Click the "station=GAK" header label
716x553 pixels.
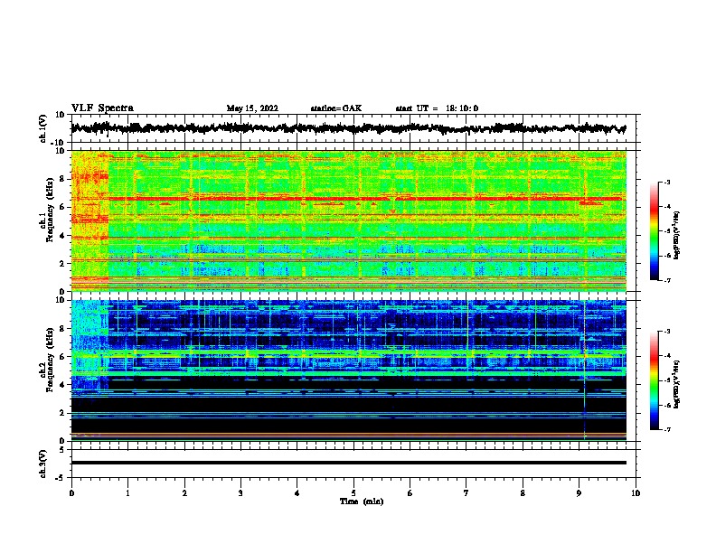pos(336,108)
